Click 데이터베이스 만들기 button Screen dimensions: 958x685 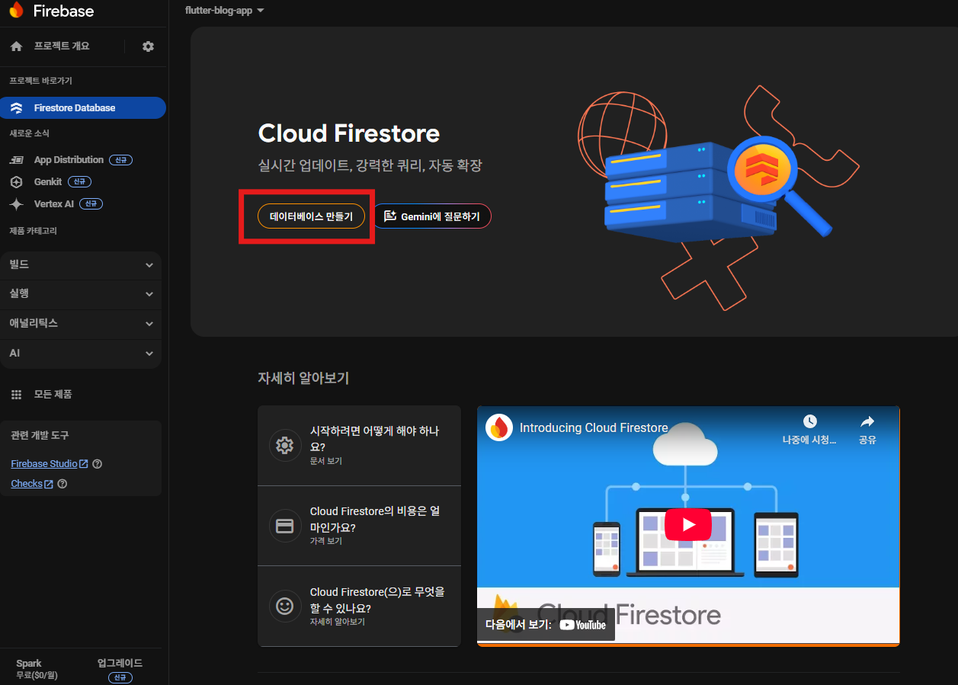[311, 216]
